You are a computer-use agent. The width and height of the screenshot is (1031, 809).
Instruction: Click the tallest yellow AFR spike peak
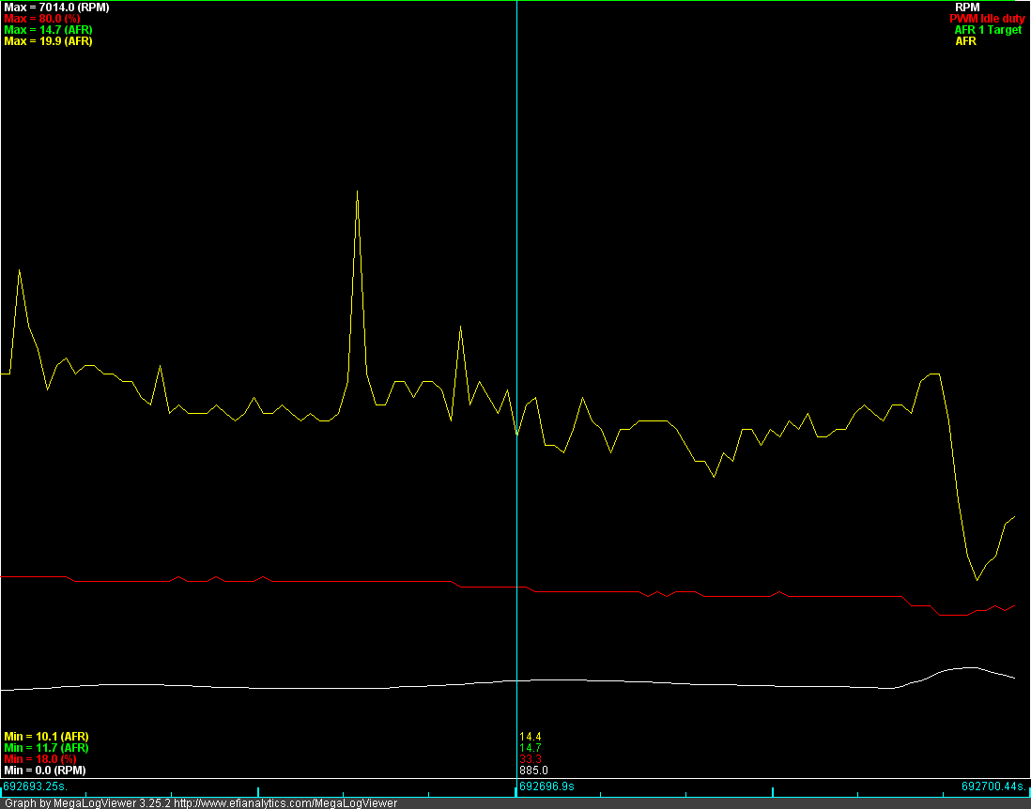tap(357, 191)
